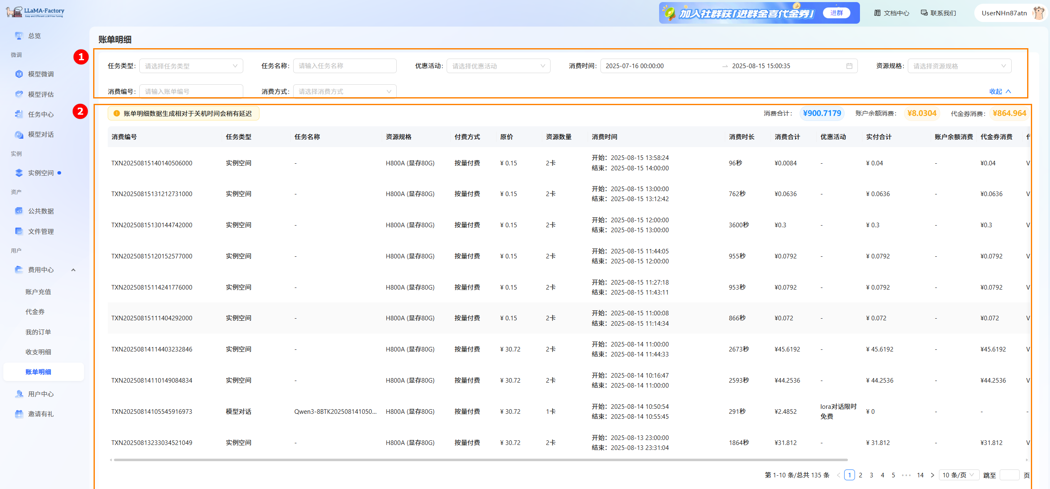Viewport: 1050px width, 489px height.
Task: Click the user avatar at top right
Action: [1039, 13]
